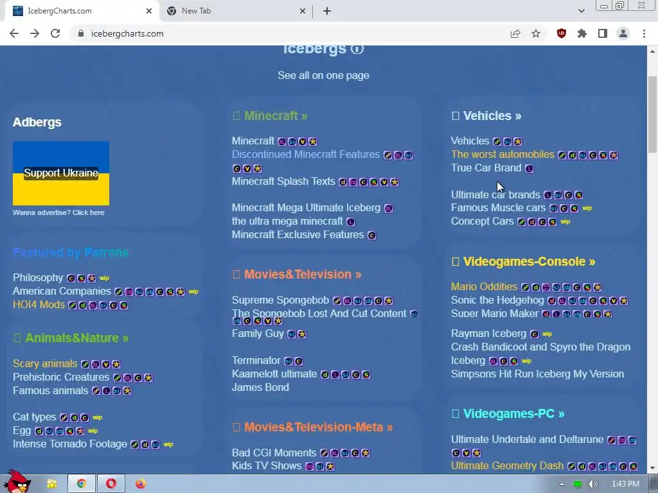Open the uBlock Origin extension icon
The width and height of the screenshot is (658, 493).
562,33
